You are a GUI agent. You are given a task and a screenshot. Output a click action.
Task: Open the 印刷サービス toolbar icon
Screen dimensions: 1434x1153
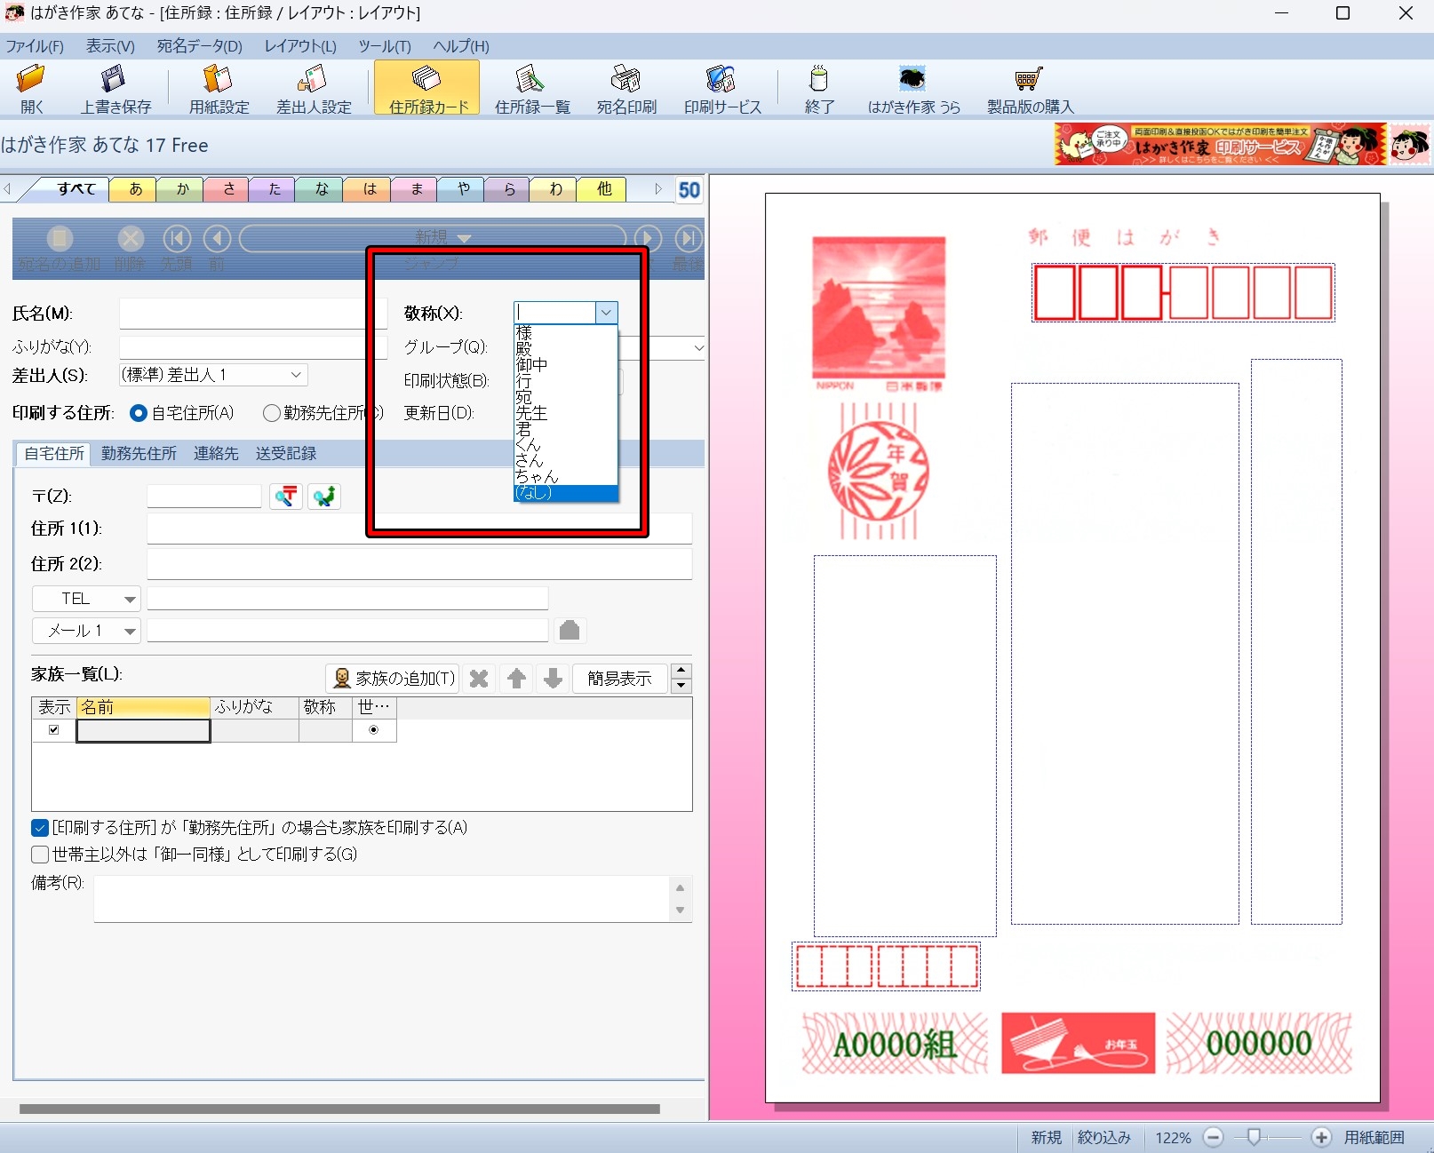(722, 88)
